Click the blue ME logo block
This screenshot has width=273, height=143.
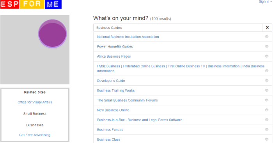pos(53,4)
